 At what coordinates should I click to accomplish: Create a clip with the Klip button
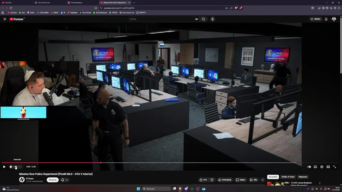pos(253,180)
